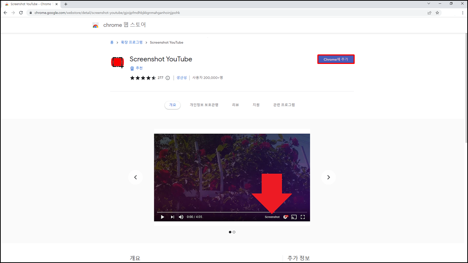Select the second carousel dot
The width and height of the screenshot is (468, 263).
tap(234, 232)
